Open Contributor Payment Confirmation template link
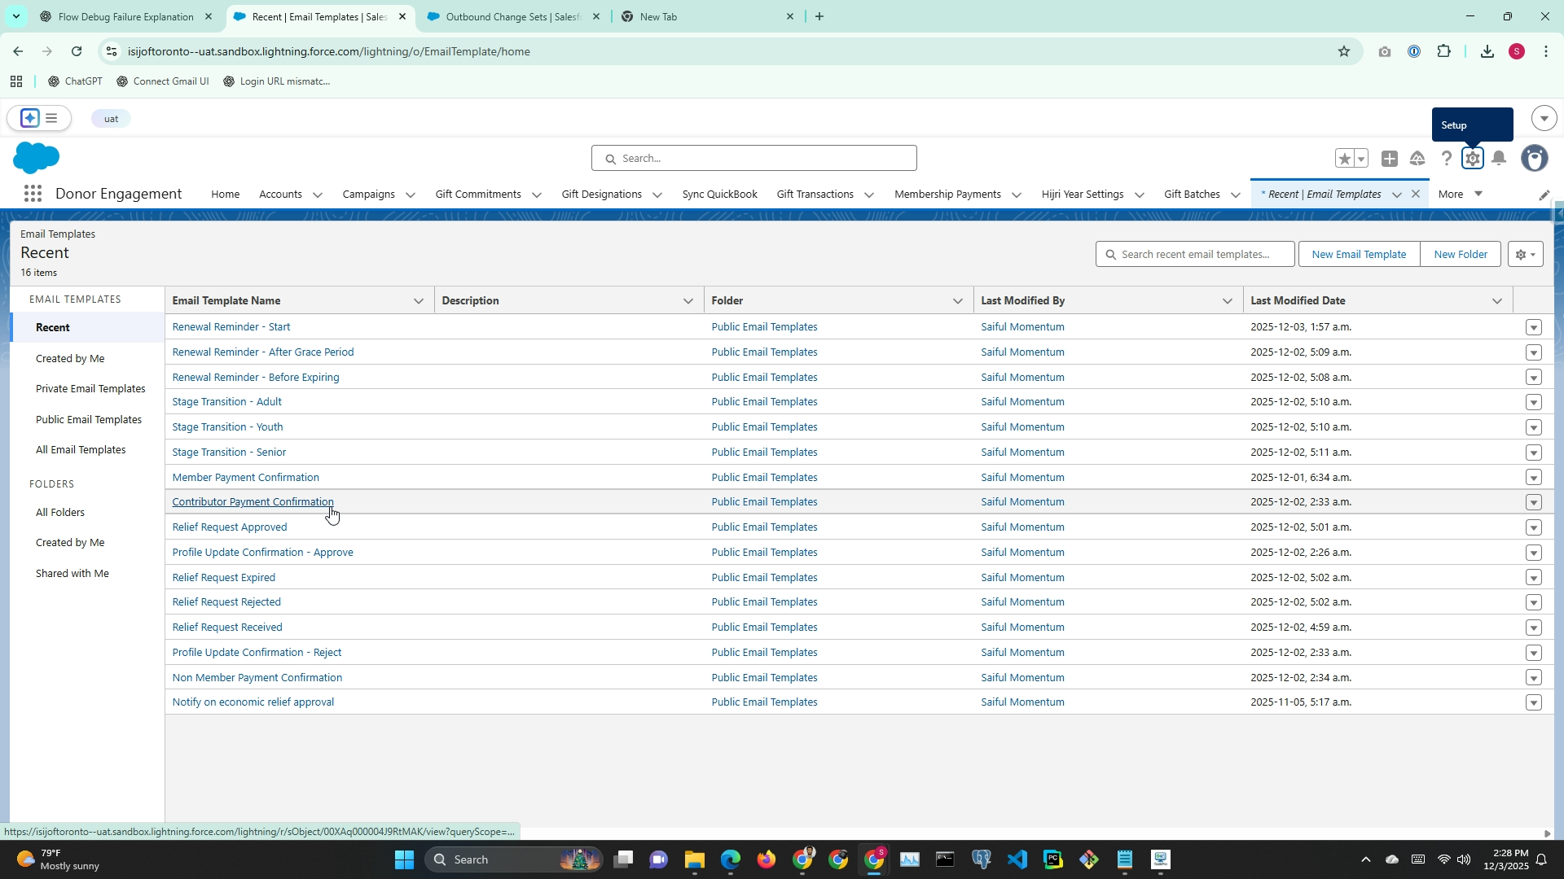The image size is (1564, 879). click(253, 502)
